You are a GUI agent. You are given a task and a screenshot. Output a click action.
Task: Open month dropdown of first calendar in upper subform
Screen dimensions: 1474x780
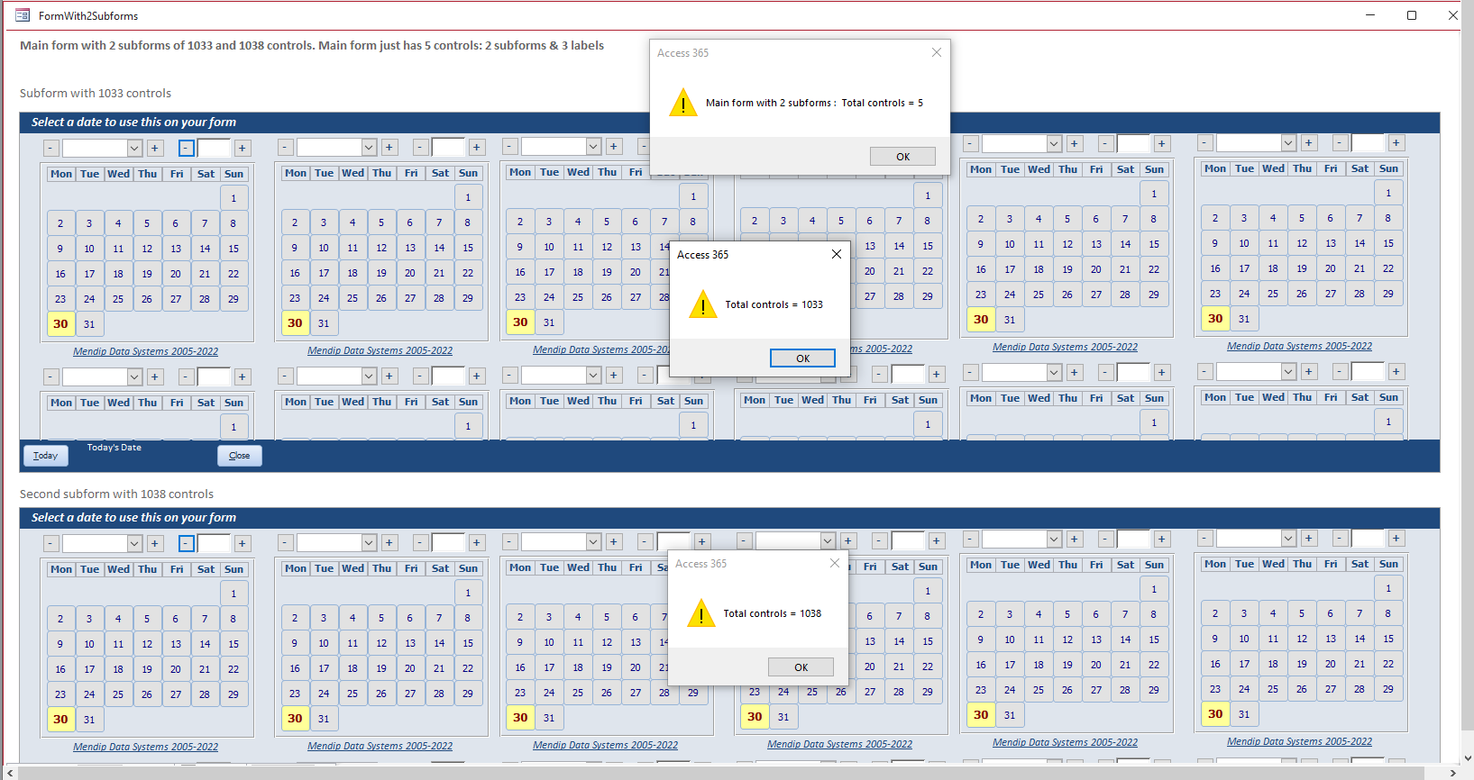134,148
